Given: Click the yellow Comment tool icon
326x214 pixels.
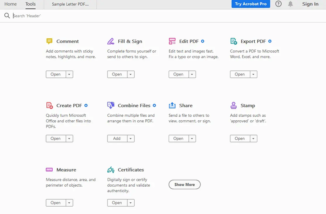Looking at the screenshot, I should click(50, 41).
